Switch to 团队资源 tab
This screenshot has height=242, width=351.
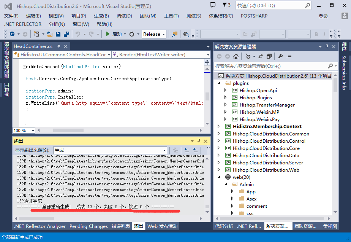tap(305, 226)
